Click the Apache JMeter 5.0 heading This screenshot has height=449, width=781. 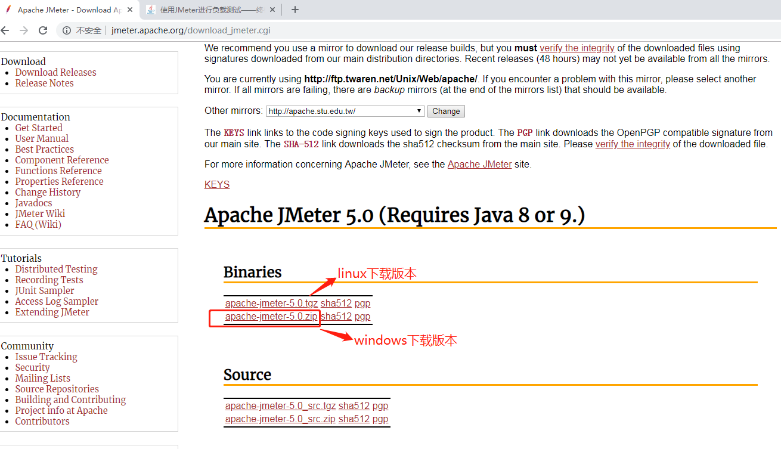395,215
